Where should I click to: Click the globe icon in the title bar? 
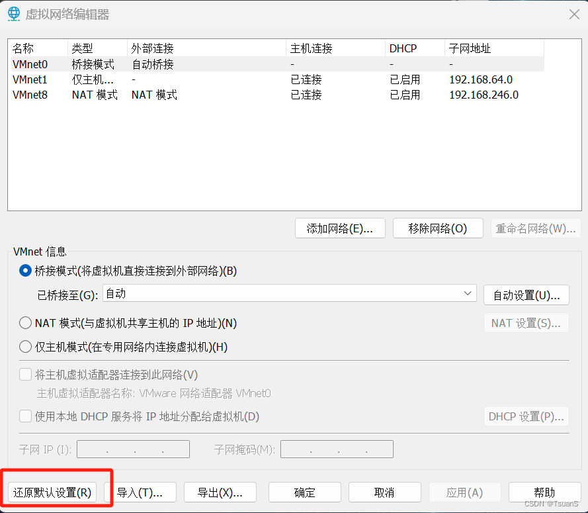point(14,14)
